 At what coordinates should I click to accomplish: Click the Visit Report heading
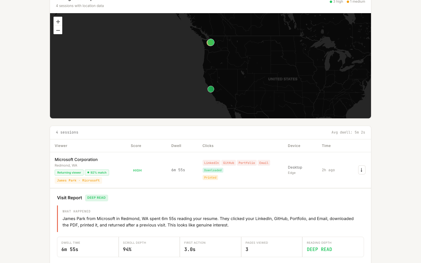point(70,198)
